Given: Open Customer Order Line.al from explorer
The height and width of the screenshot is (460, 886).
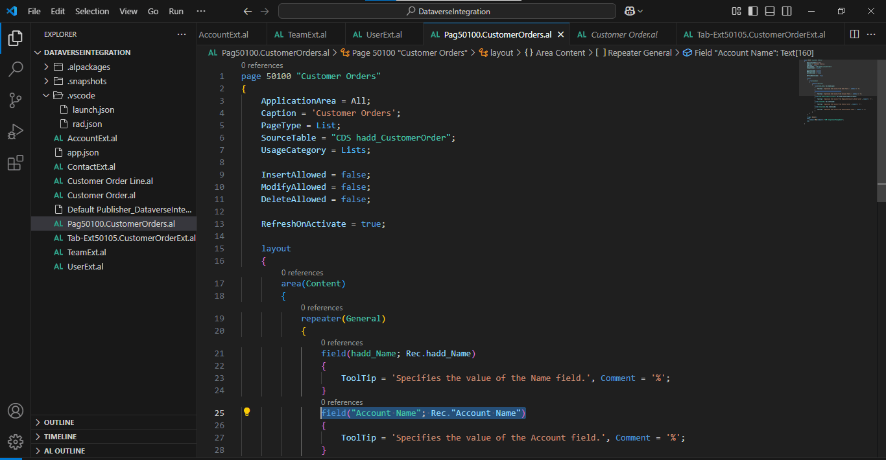Looking at the screenshot, I should point(110,181).
